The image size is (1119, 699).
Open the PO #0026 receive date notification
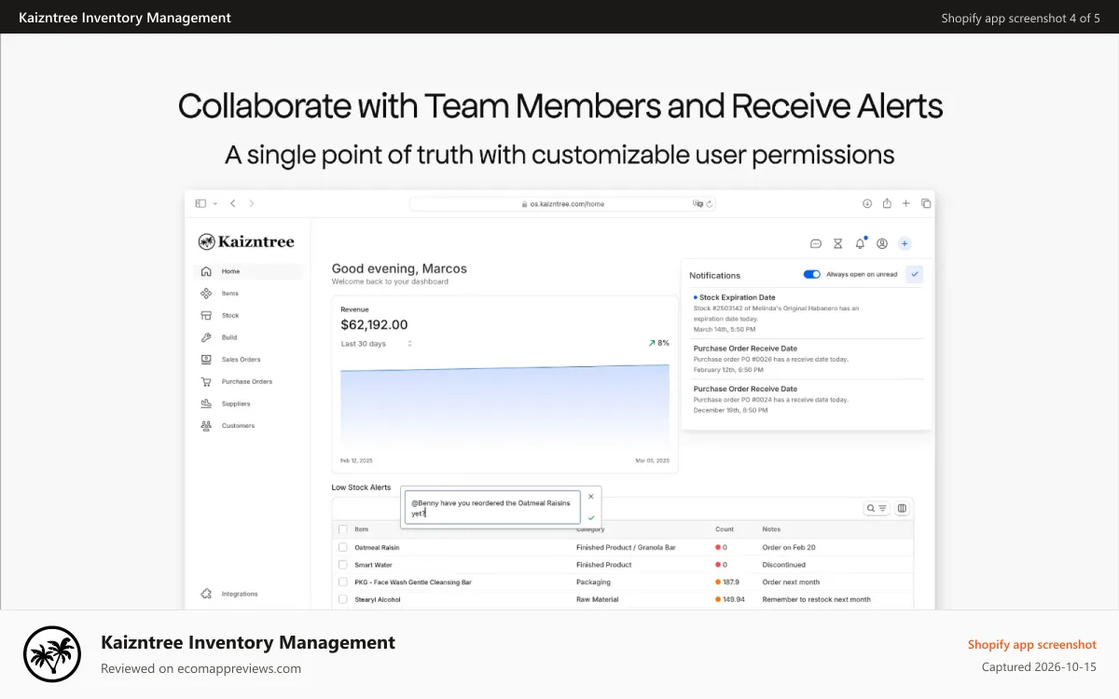coord(807,359)
